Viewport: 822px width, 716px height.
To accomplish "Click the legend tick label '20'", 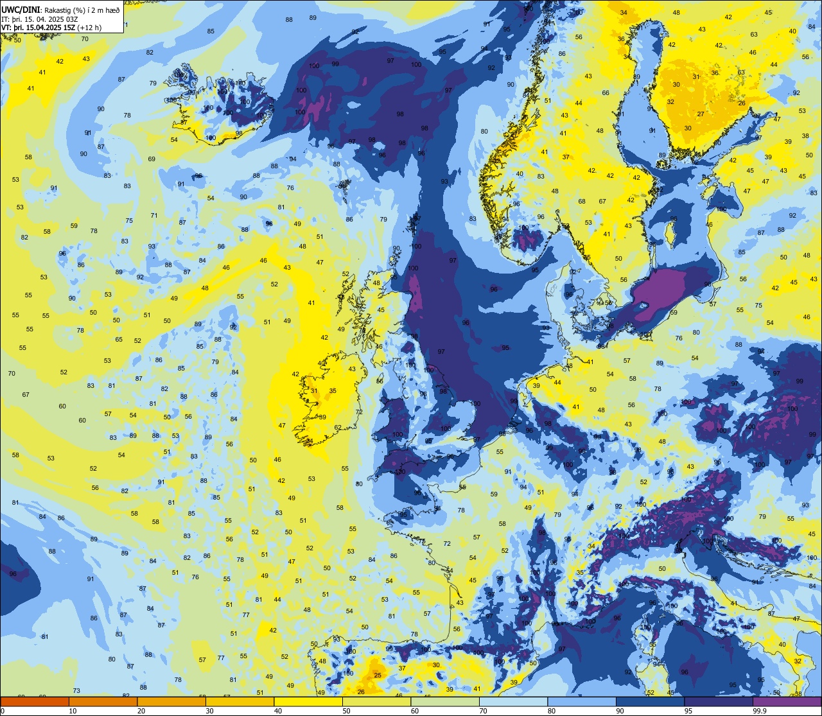I will pos(141,711).
